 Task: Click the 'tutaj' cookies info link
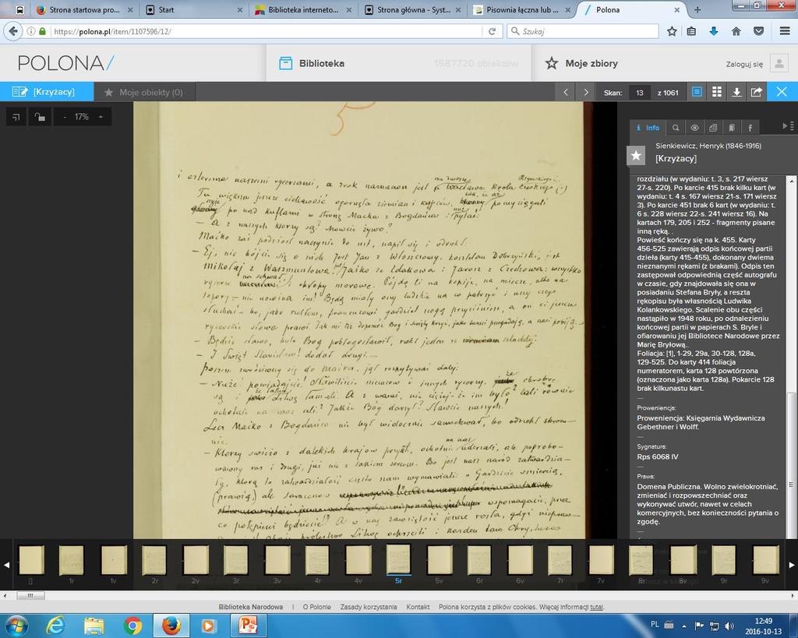(x=596, y=607)
